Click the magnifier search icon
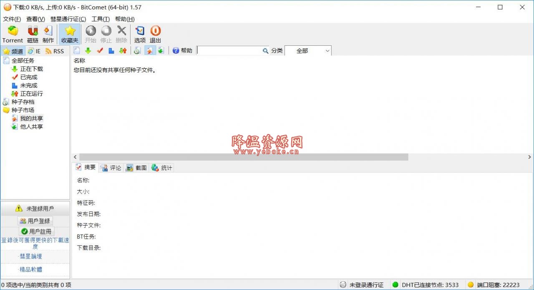Viewport: 534px width, 290px height. point(265,51)
